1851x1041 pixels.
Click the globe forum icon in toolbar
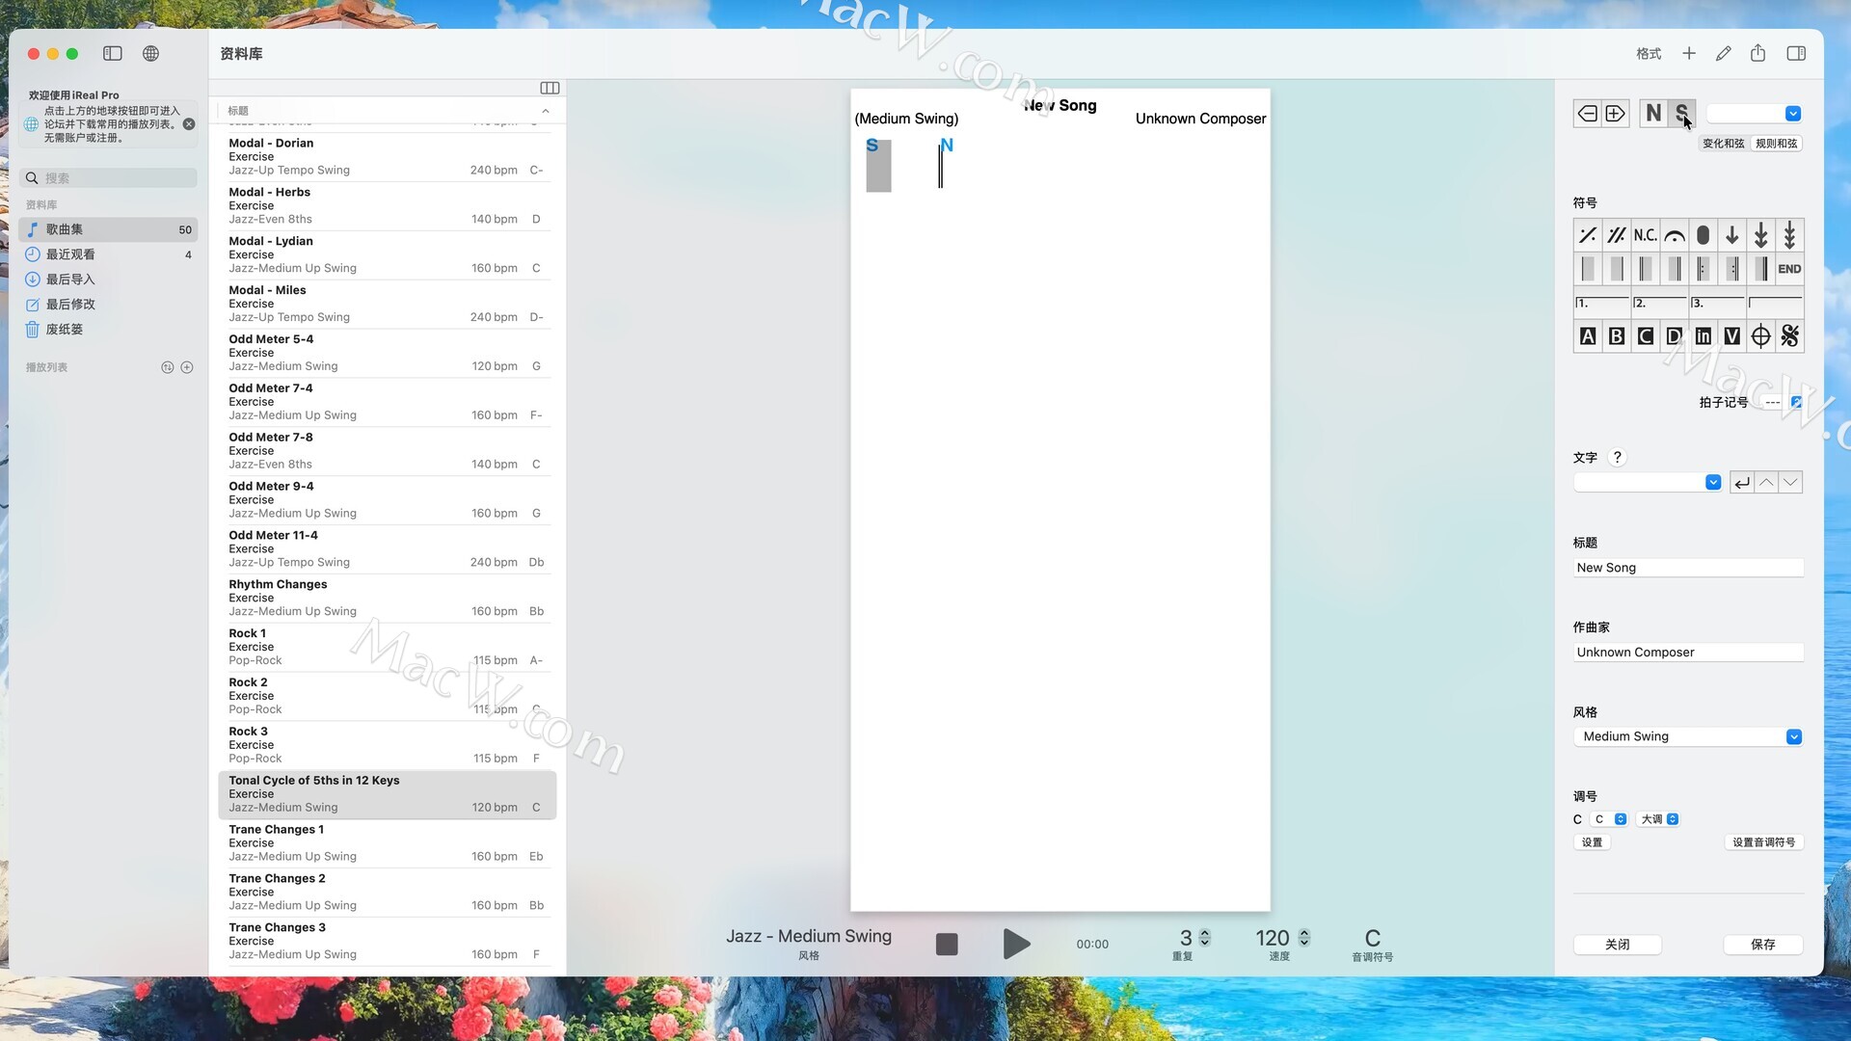click(150, 54)
